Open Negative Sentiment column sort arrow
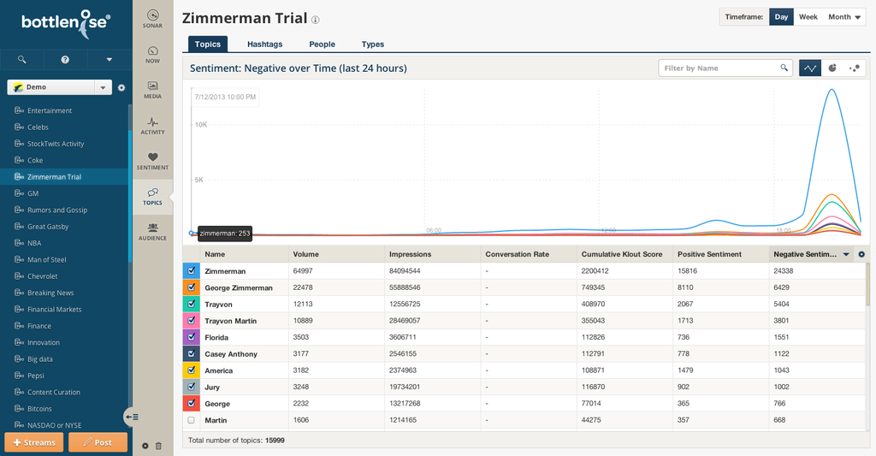876x456 pixels. pyautogui.click(x=846, y=254)
